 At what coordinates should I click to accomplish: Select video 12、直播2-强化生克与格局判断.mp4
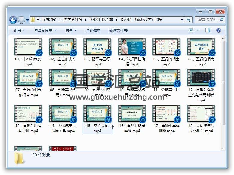201,86
